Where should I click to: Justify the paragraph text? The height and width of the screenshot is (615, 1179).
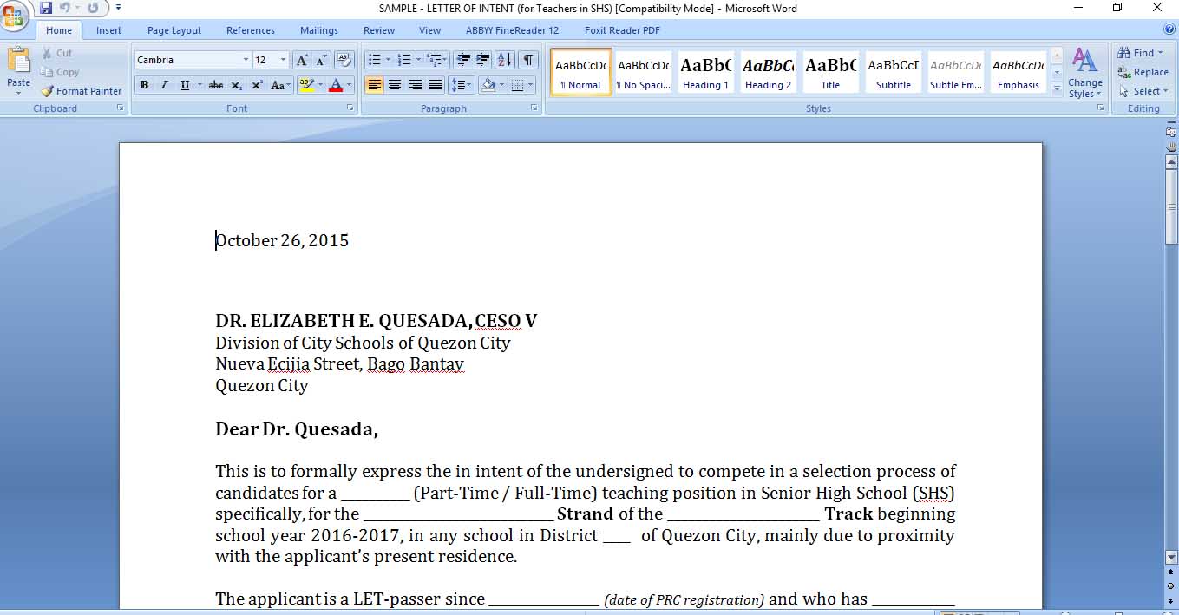point(436,85)
